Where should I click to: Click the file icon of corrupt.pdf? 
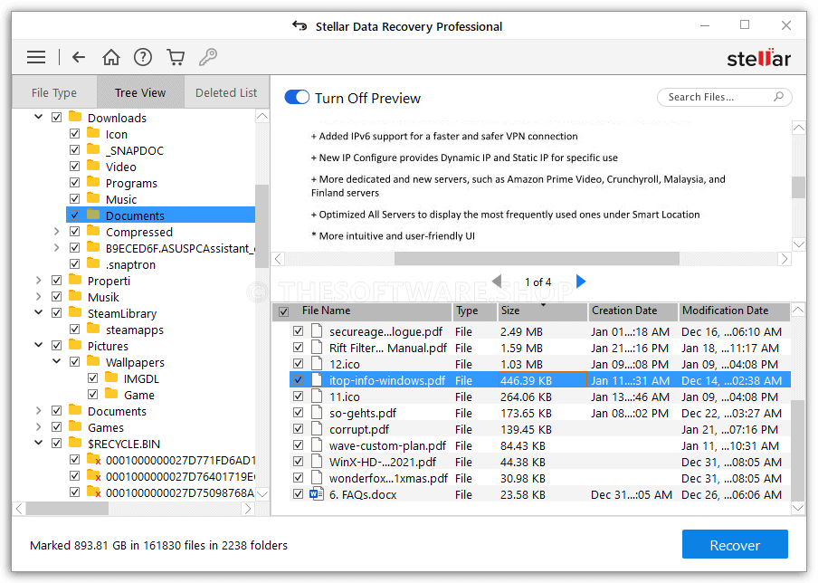pos(317,429)
